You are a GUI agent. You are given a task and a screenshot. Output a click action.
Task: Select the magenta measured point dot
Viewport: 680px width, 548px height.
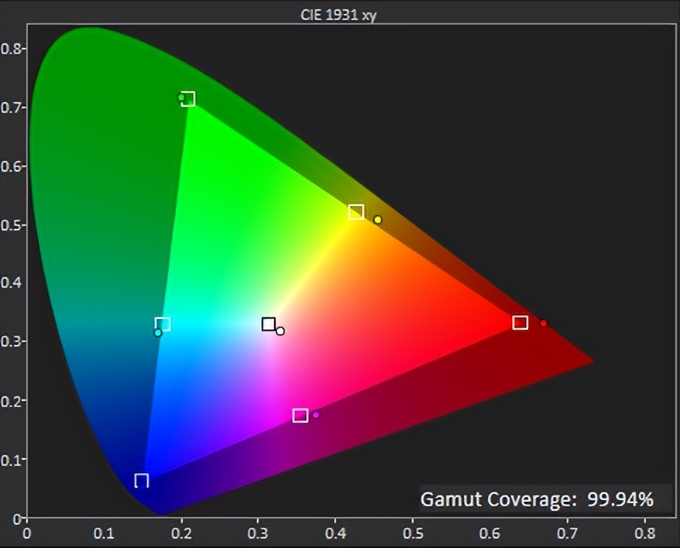pos(316,415)
